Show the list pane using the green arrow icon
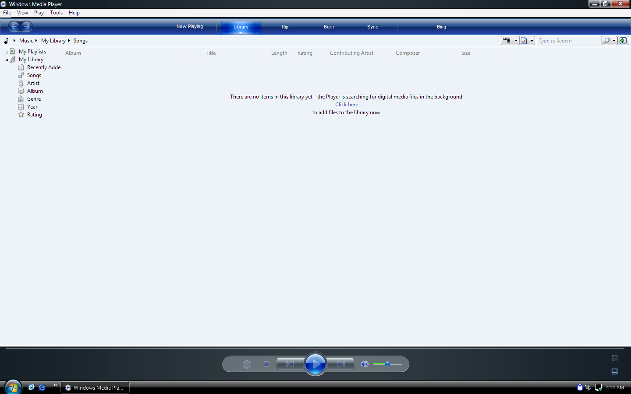This screenshot has height=394, width=631. [x=623, y=41]
